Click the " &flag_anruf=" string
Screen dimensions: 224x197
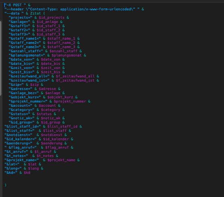click(21, 147)
